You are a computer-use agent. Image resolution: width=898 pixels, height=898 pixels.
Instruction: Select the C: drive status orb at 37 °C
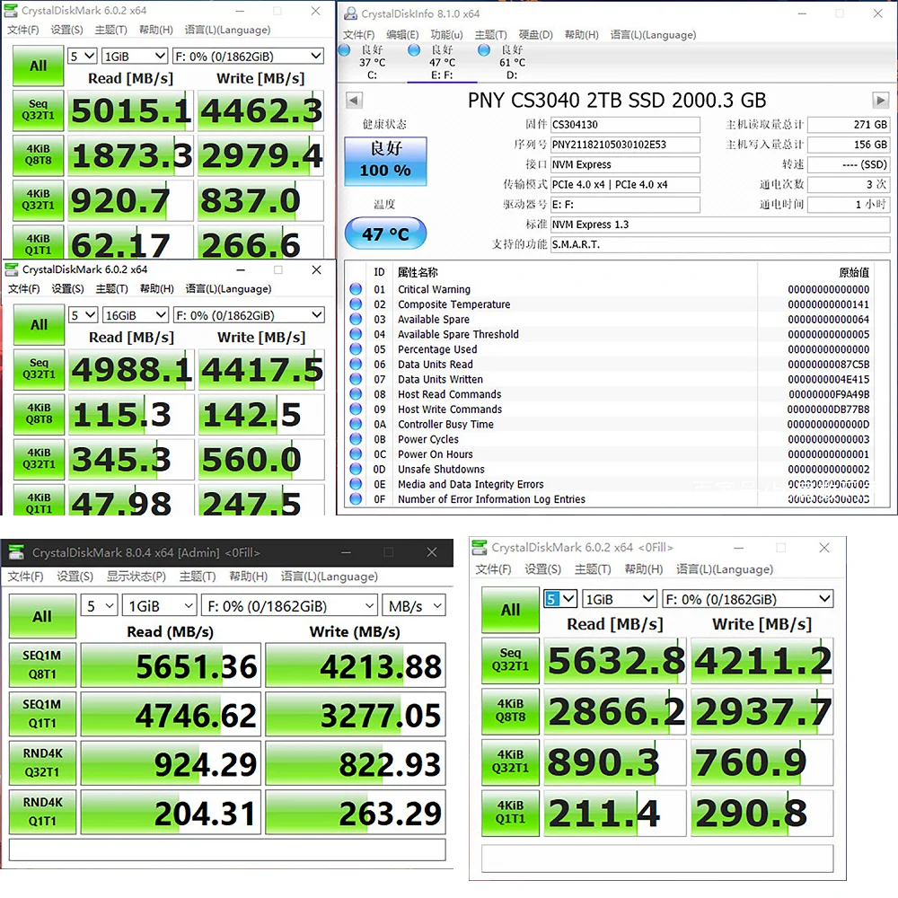[345, 49]
